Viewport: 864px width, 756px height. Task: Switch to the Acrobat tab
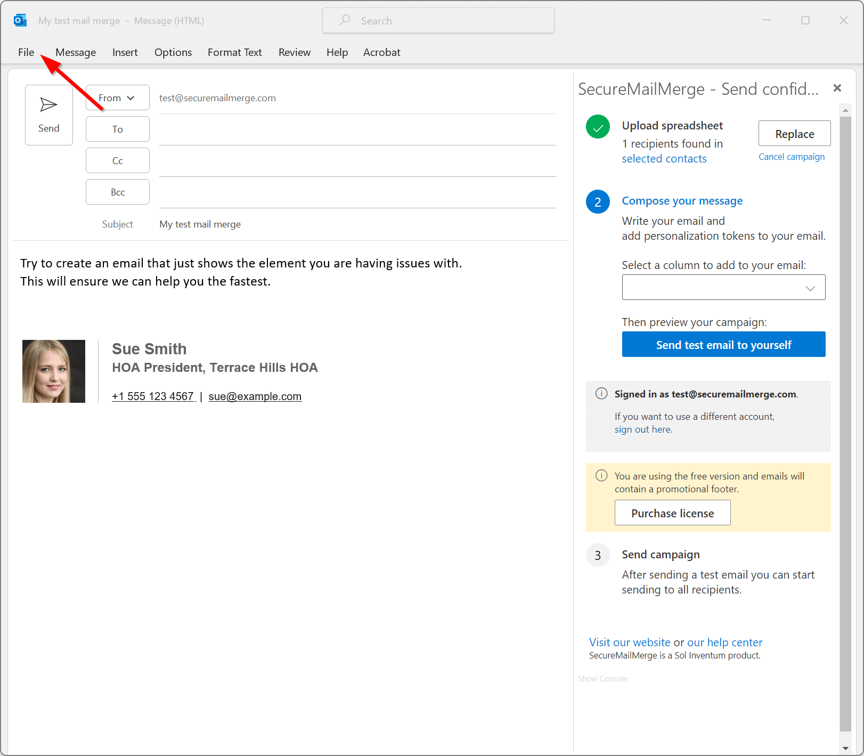pos(381,52)
